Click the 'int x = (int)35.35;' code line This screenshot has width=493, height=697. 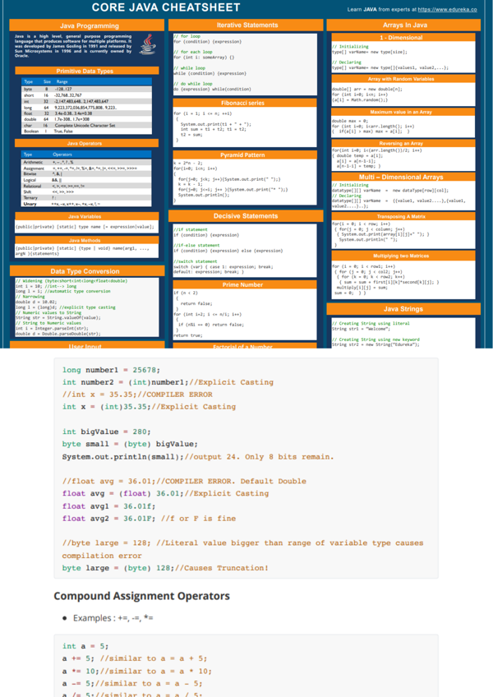click(x=149, y=407)
